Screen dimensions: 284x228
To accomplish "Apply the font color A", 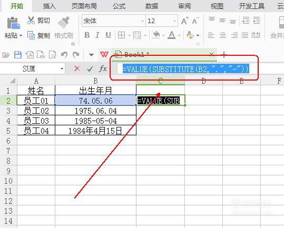I will point(172,35).
